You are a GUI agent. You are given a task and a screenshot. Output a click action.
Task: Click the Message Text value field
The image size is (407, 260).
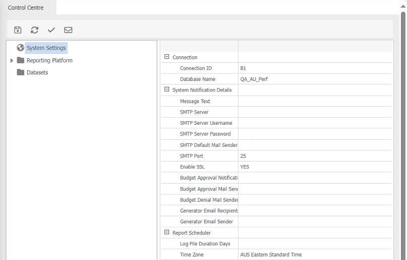314,101
